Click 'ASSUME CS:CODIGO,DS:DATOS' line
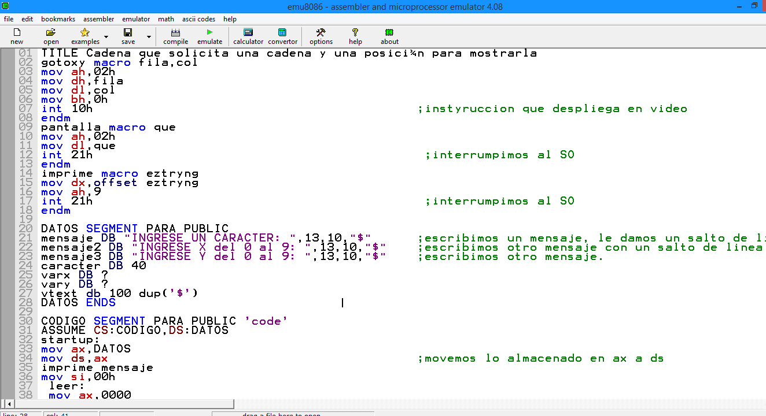Image resolution: width=766 pixels, height=416 pixels. 135,330
